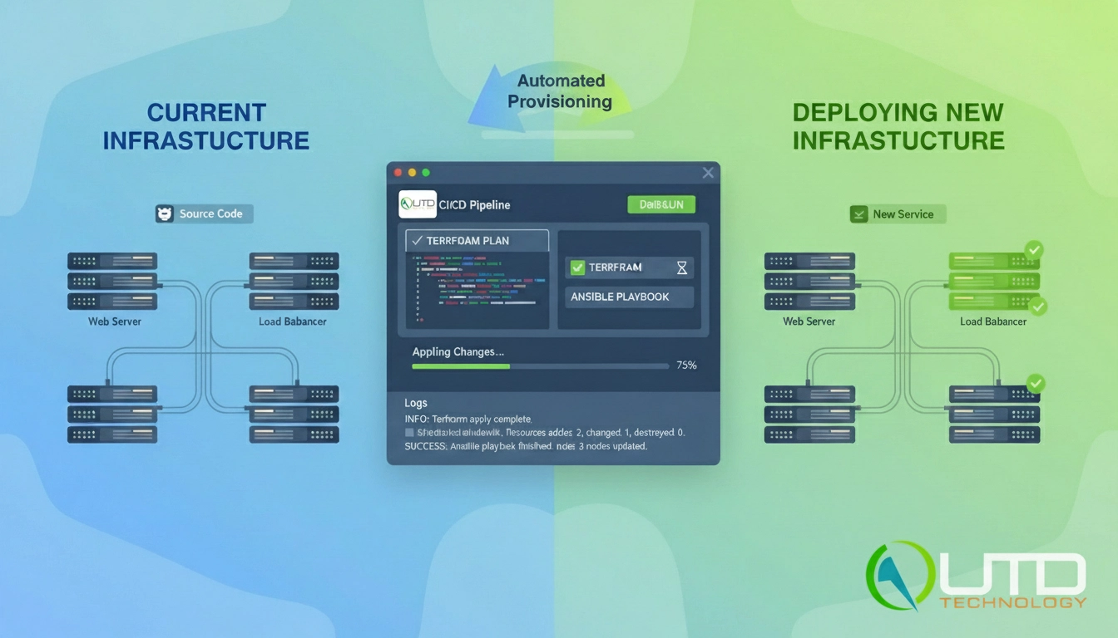Click the green server stack under New Service
The image size is (1118, 638).
point(993,281)
